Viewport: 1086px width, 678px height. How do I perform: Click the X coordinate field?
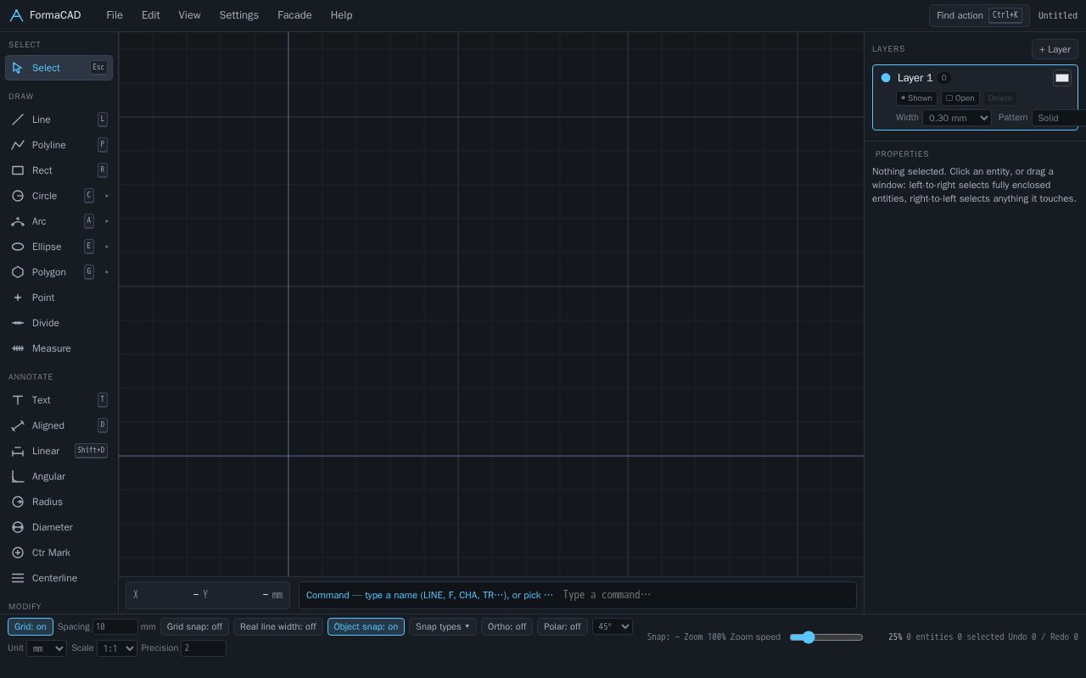167,595
